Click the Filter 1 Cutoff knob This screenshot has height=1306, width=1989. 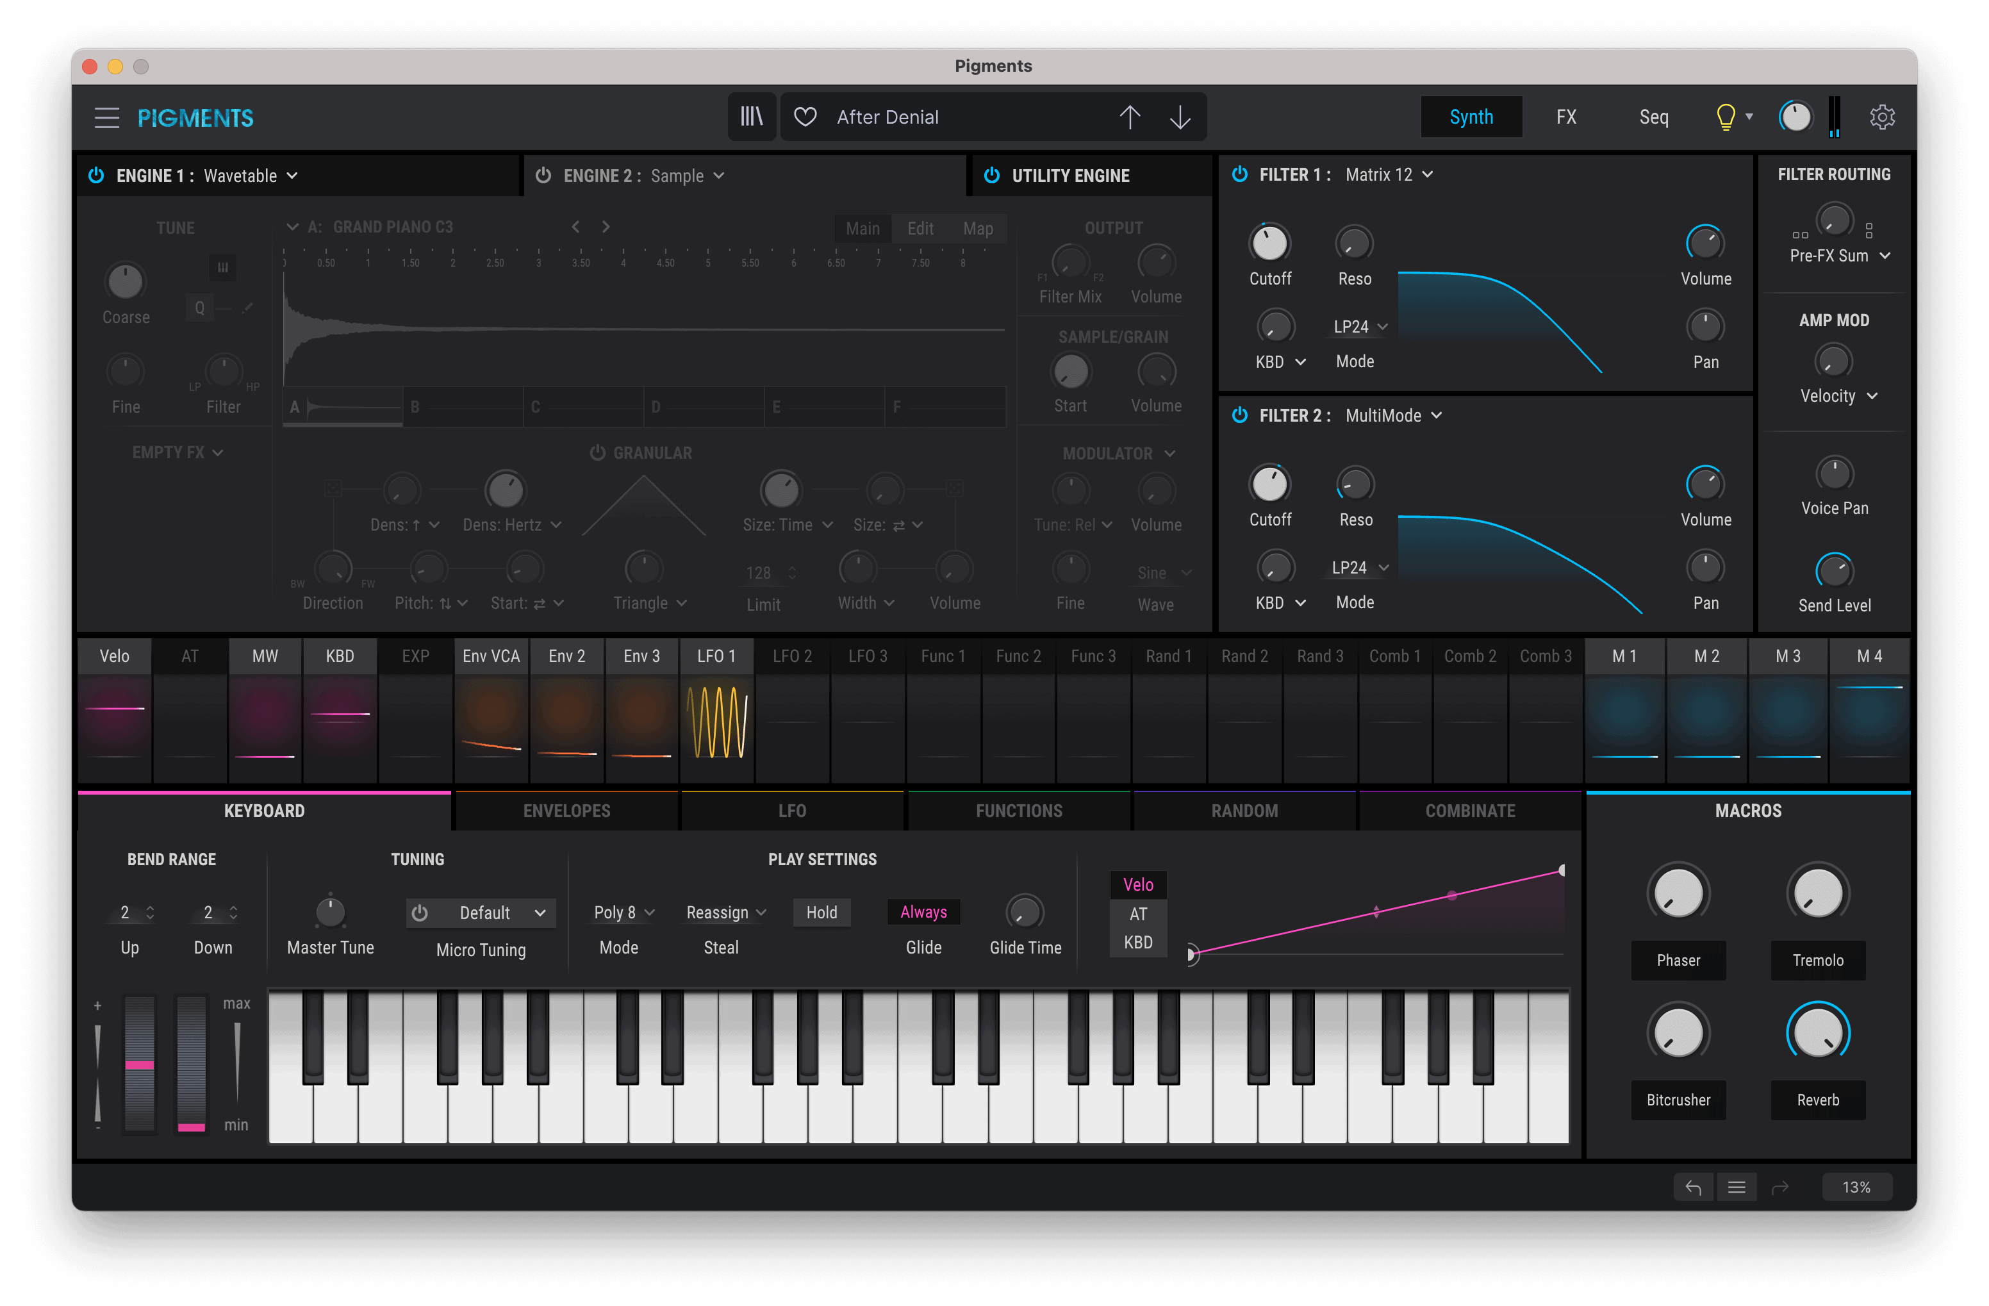1269,243
